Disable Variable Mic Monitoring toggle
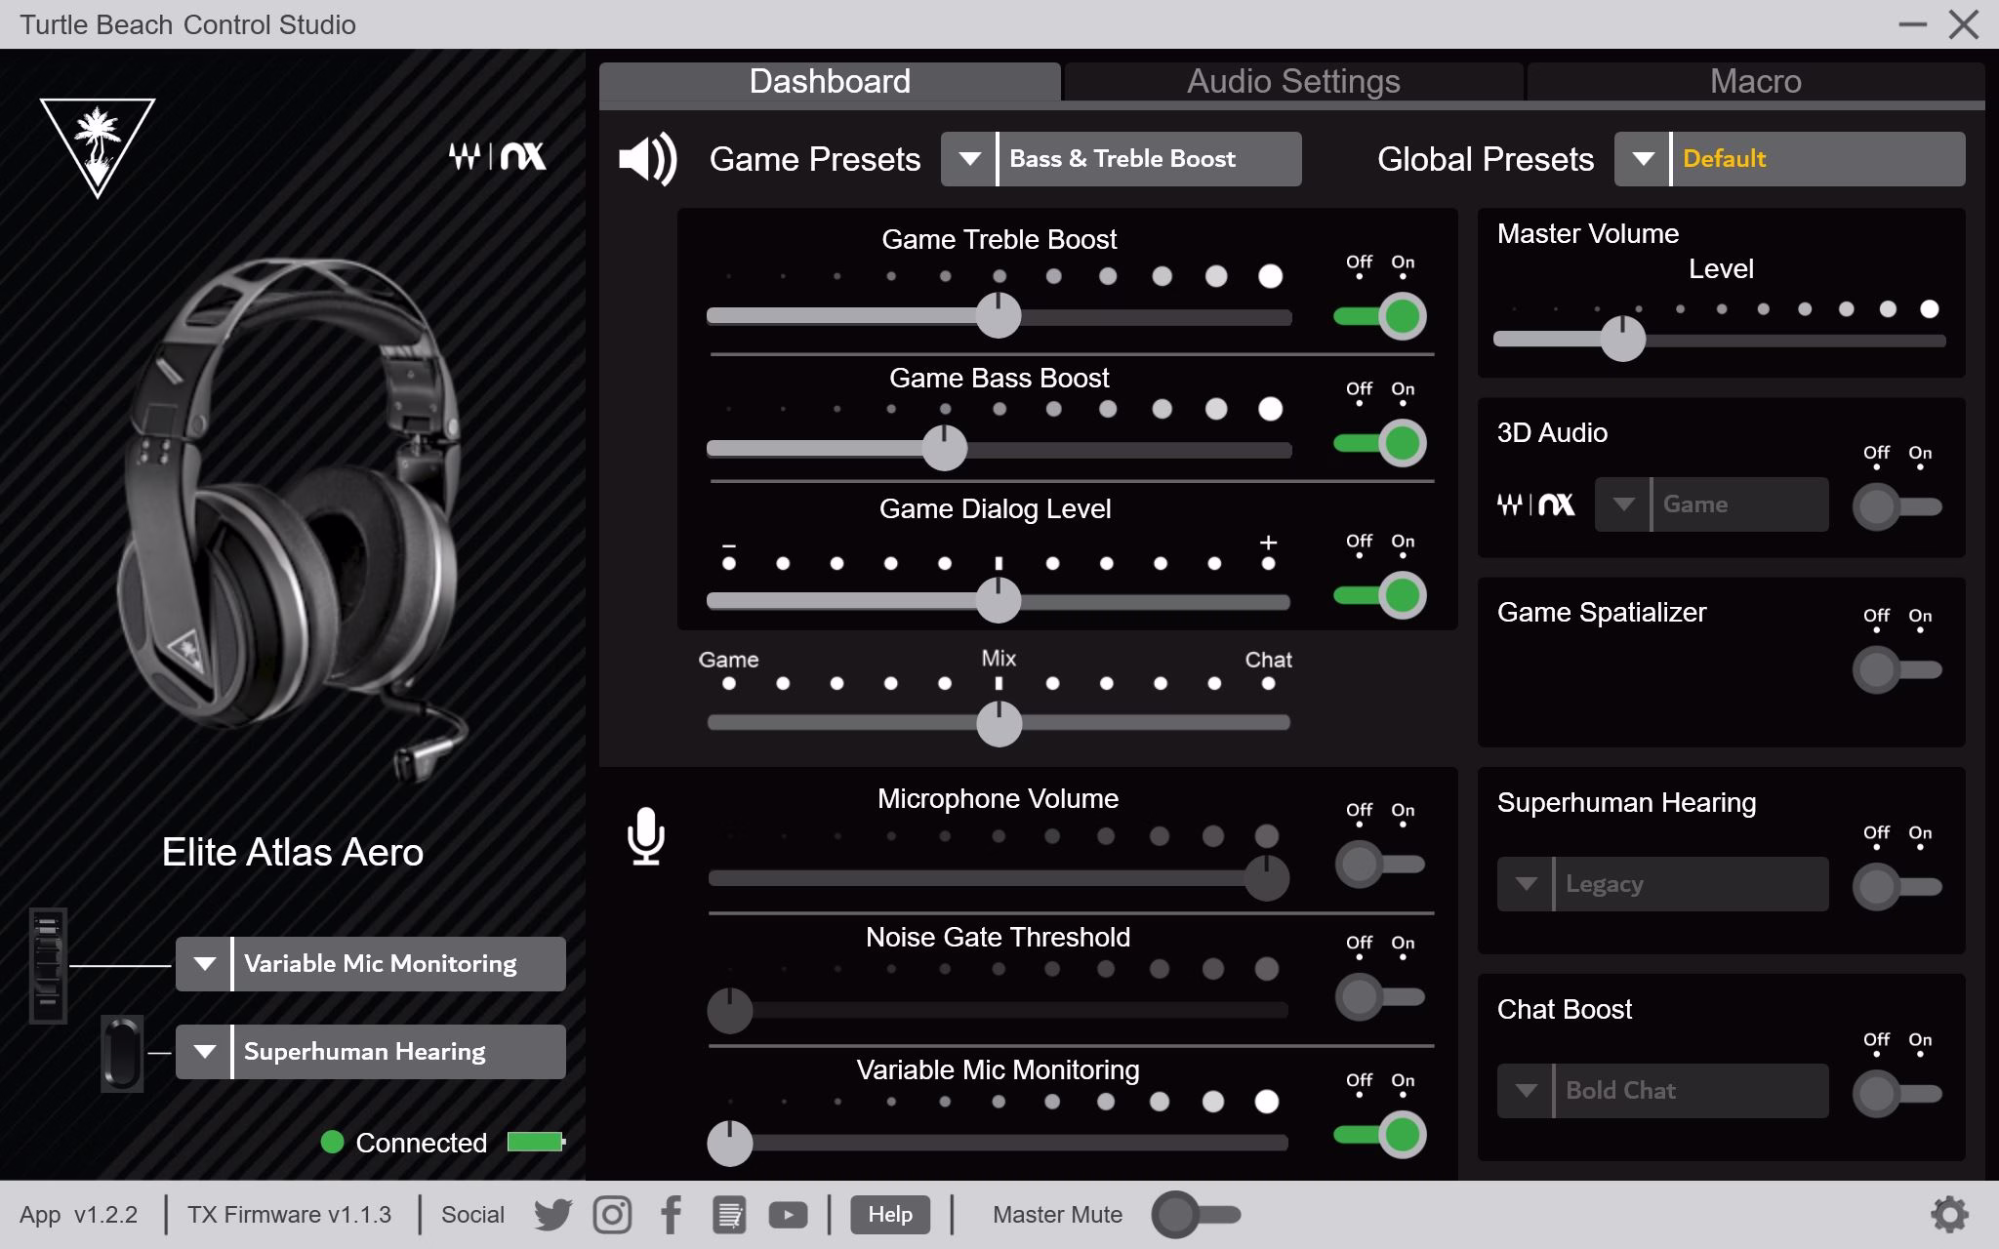The width and height of the screenshot is (1999, 1249). 1380,1135
